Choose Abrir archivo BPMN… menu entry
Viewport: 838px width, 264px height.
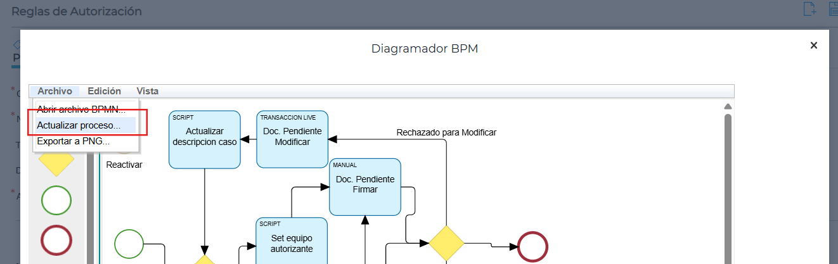[85, 109]
